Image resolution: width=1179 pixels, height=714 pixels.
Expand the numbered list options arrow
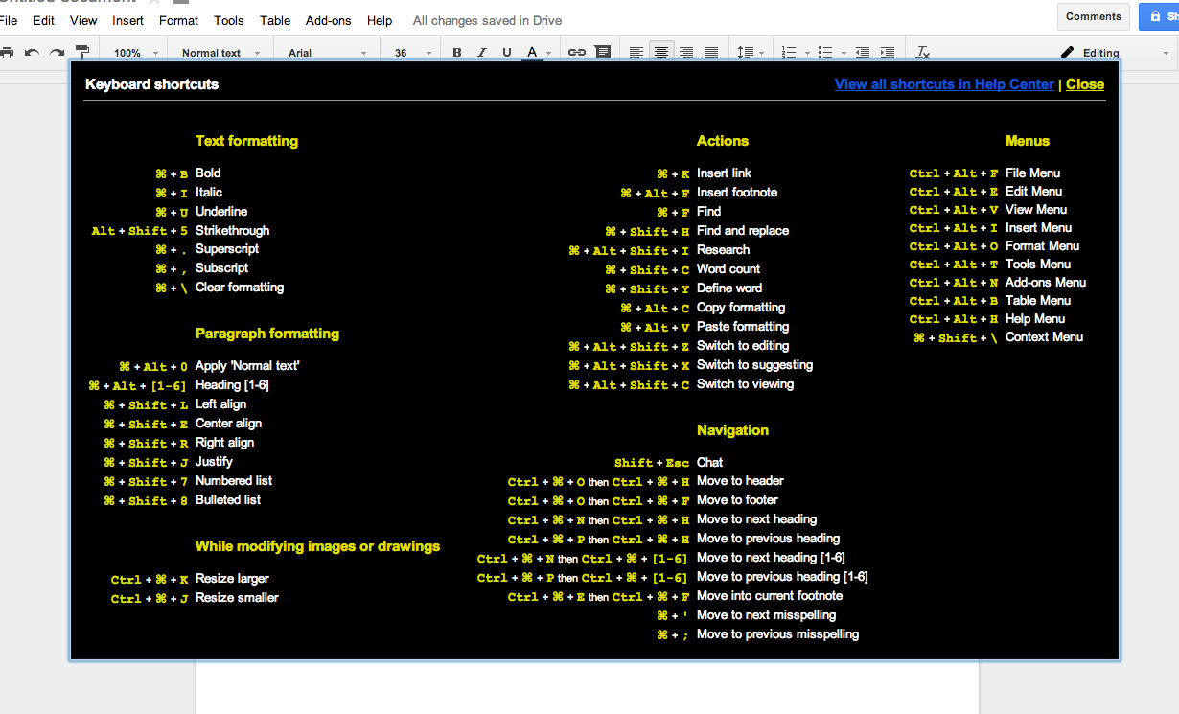click(x=807, y=54)
